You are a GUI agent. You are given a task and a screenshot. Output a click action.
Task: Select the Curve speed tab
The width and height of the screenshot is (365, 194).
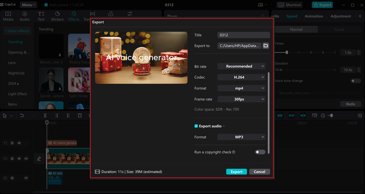tap(339, 29)
